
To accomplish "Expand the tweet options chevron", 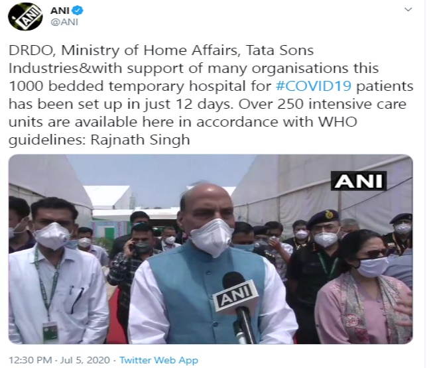I will (408, 10).
